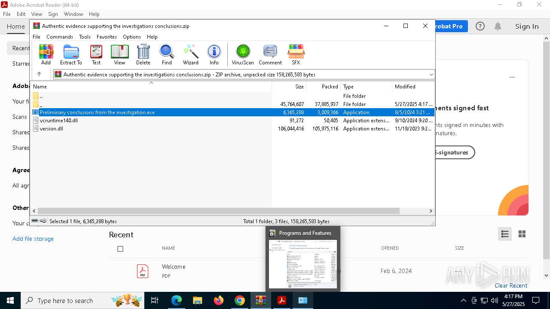Launch Microsoft Edge from taskbar
Image resolution: width=550 pixels, height=309 pixels.
[177, 300]
